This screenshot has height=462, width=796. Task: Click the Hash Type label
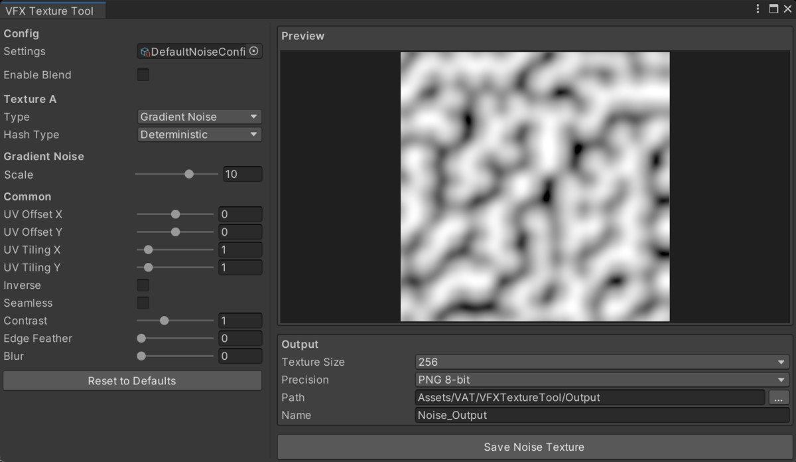click(x=31, y=135)
